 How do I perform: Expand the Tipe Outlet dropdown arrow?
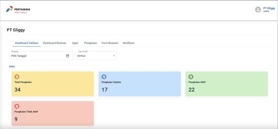[114, 56]
